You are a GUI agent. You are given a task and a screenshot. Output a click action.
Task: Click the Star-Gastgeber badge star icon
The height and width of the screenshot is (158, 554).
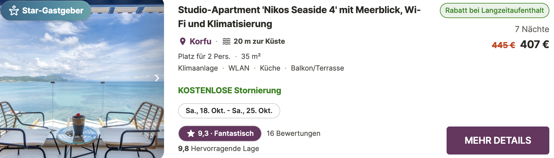pos(14,11)
